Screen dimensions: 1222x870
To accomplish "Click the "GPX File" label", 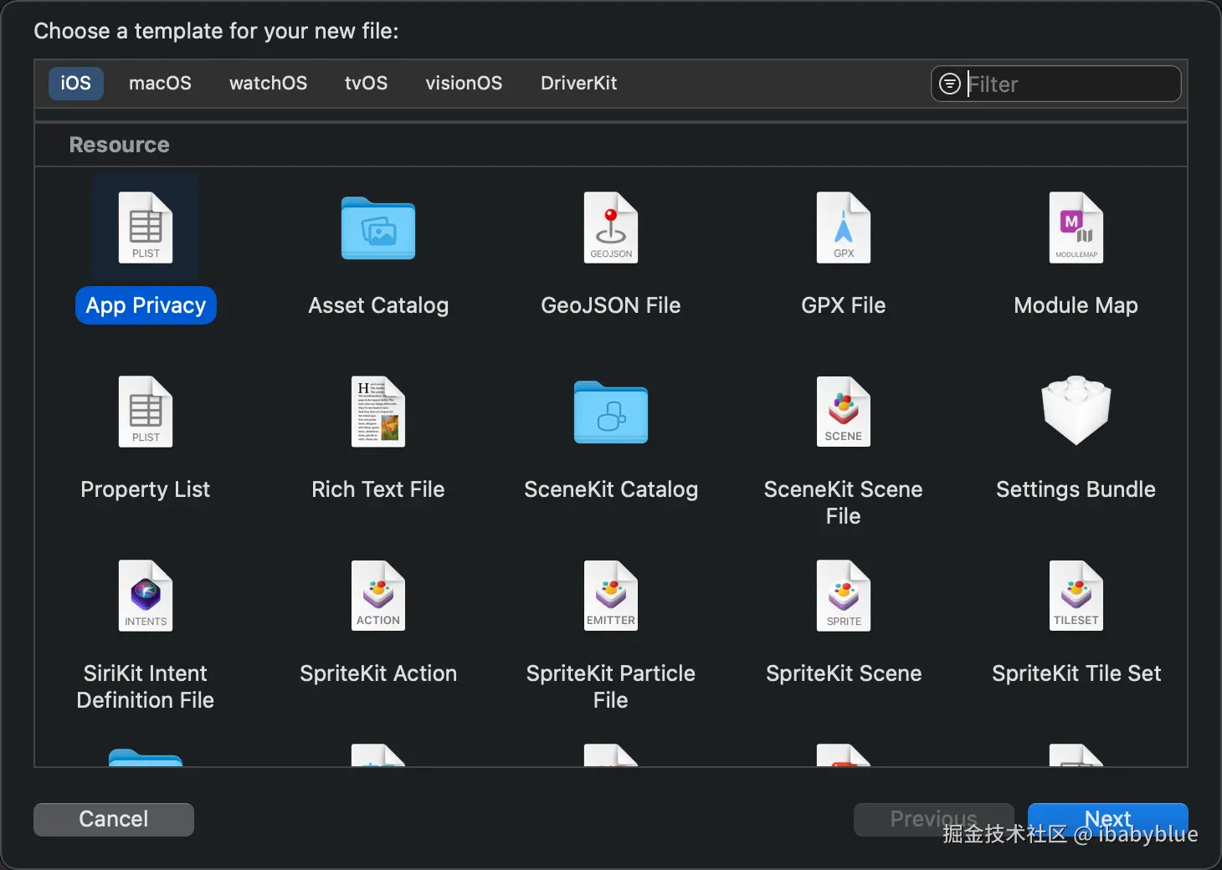I will 844,305.
